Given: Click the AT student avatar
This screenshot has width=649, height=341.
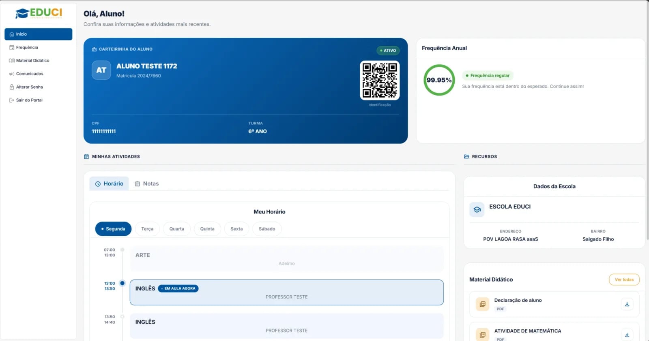Looking at the screenshot, I should point(101,70).
